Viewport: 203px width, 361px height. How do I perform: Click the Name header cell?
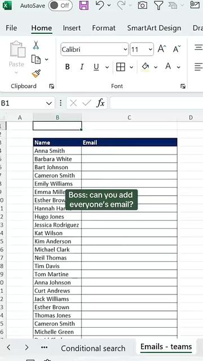click(x=58, y=143)
